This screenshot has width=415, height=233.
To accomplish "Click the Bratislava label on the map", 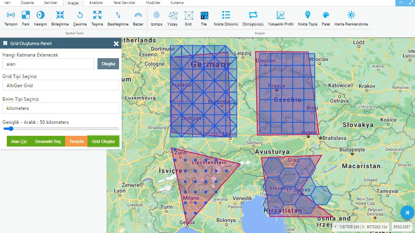I will [x=334, y=138].
